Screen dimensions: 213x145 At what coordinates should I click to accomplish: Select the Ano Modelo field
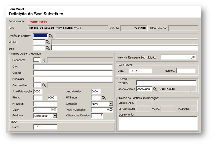(x=96, y=92)
